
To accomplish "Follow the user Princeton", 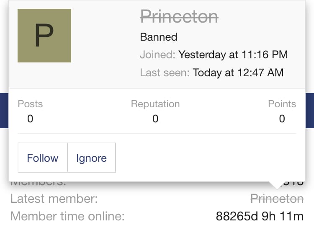I will point(42,158).
